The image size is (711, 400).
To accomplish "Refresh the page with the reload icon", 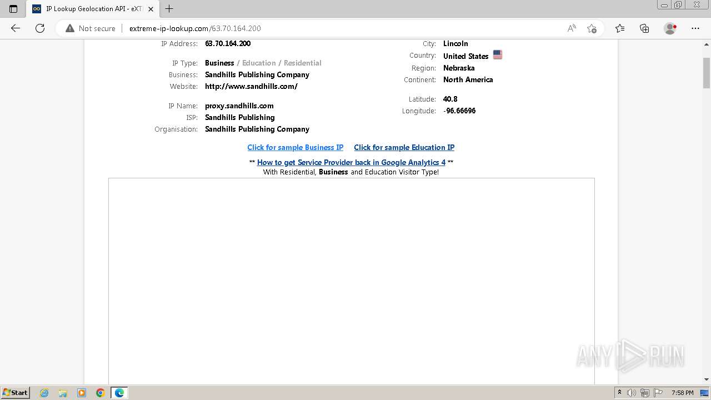I will [x=40, y=28].
